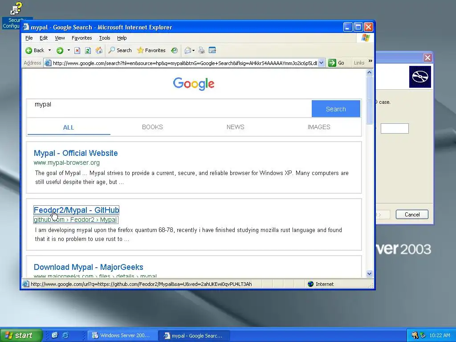This screenshot has height=342, width=456.
Task: Click the Mail toolbar icon
Action: (188, 51)
